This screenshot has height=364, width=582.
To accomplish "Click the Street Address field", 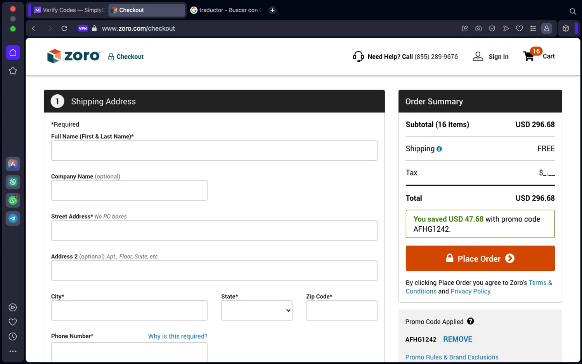I will point(214,231).
